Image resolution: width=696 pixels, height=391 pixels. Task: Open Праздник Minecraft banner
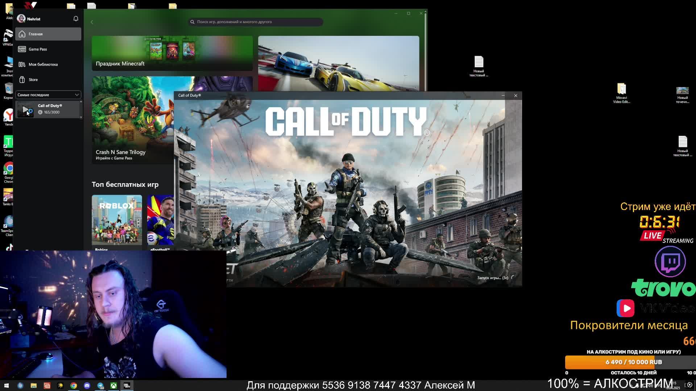click(172, 53)
